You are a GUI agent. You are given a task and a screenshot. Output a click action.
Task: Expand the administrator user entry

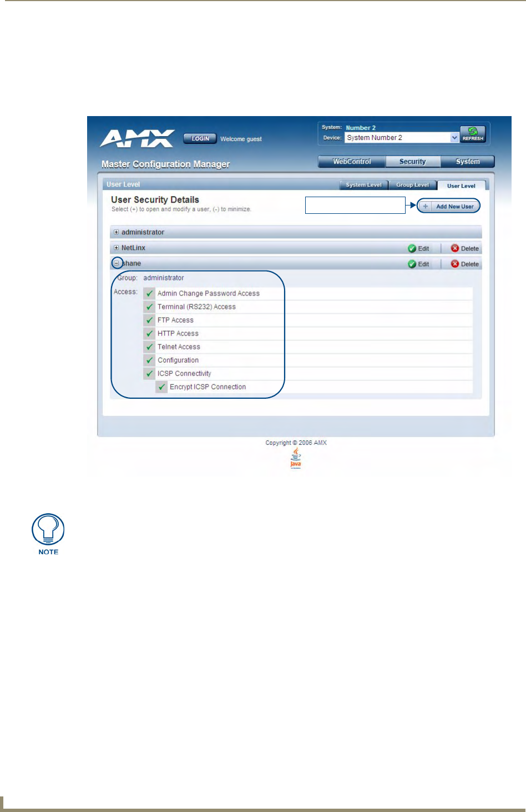116,232
